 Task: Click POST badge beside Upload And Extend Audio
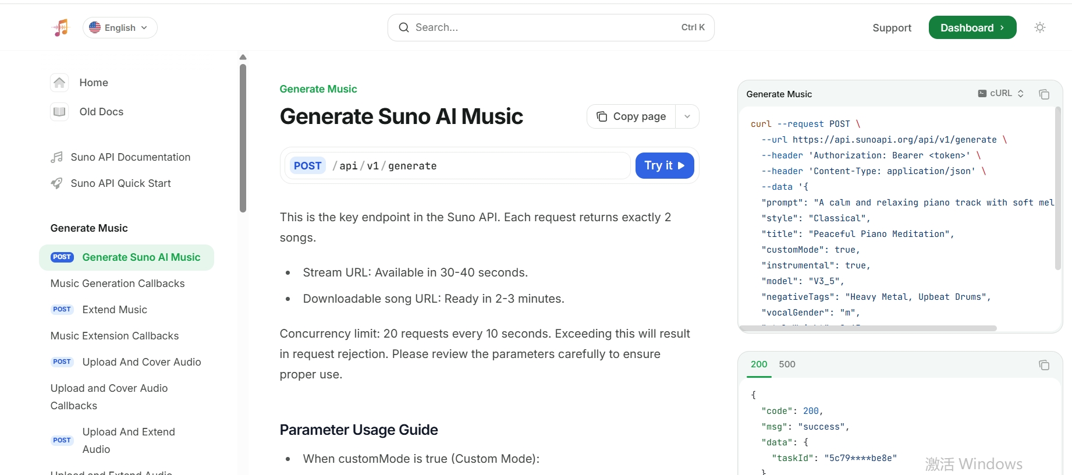(x=62, y=441)
